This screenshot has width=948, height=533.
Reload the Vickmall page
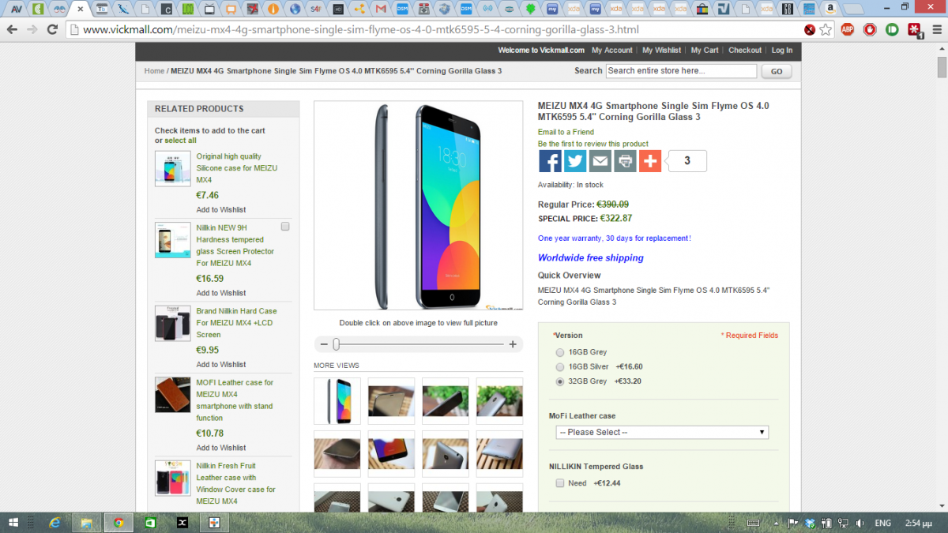coord(52,29)
